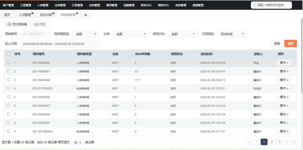Open 操作 dropdown for ZZX-IN000038

click(x=284, y=97)
